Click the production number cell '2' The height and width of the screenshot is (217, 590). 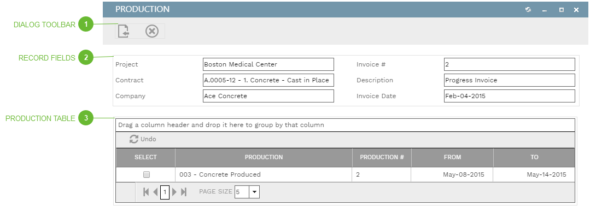click(x=382, y=174)
